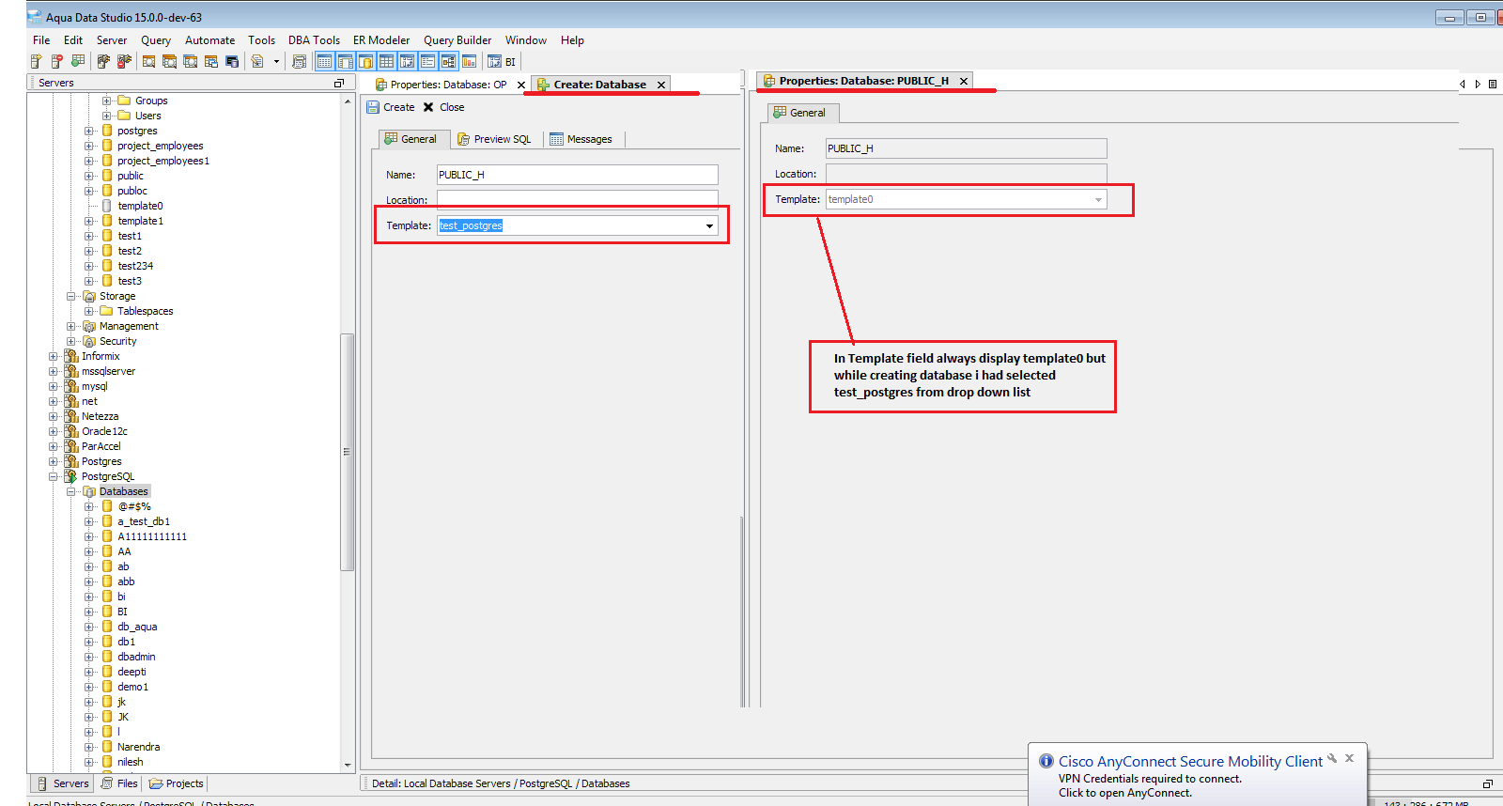This screenshot has height=806, width=1503.
Task: Click the Location field in Create Database
Action: 577,199
